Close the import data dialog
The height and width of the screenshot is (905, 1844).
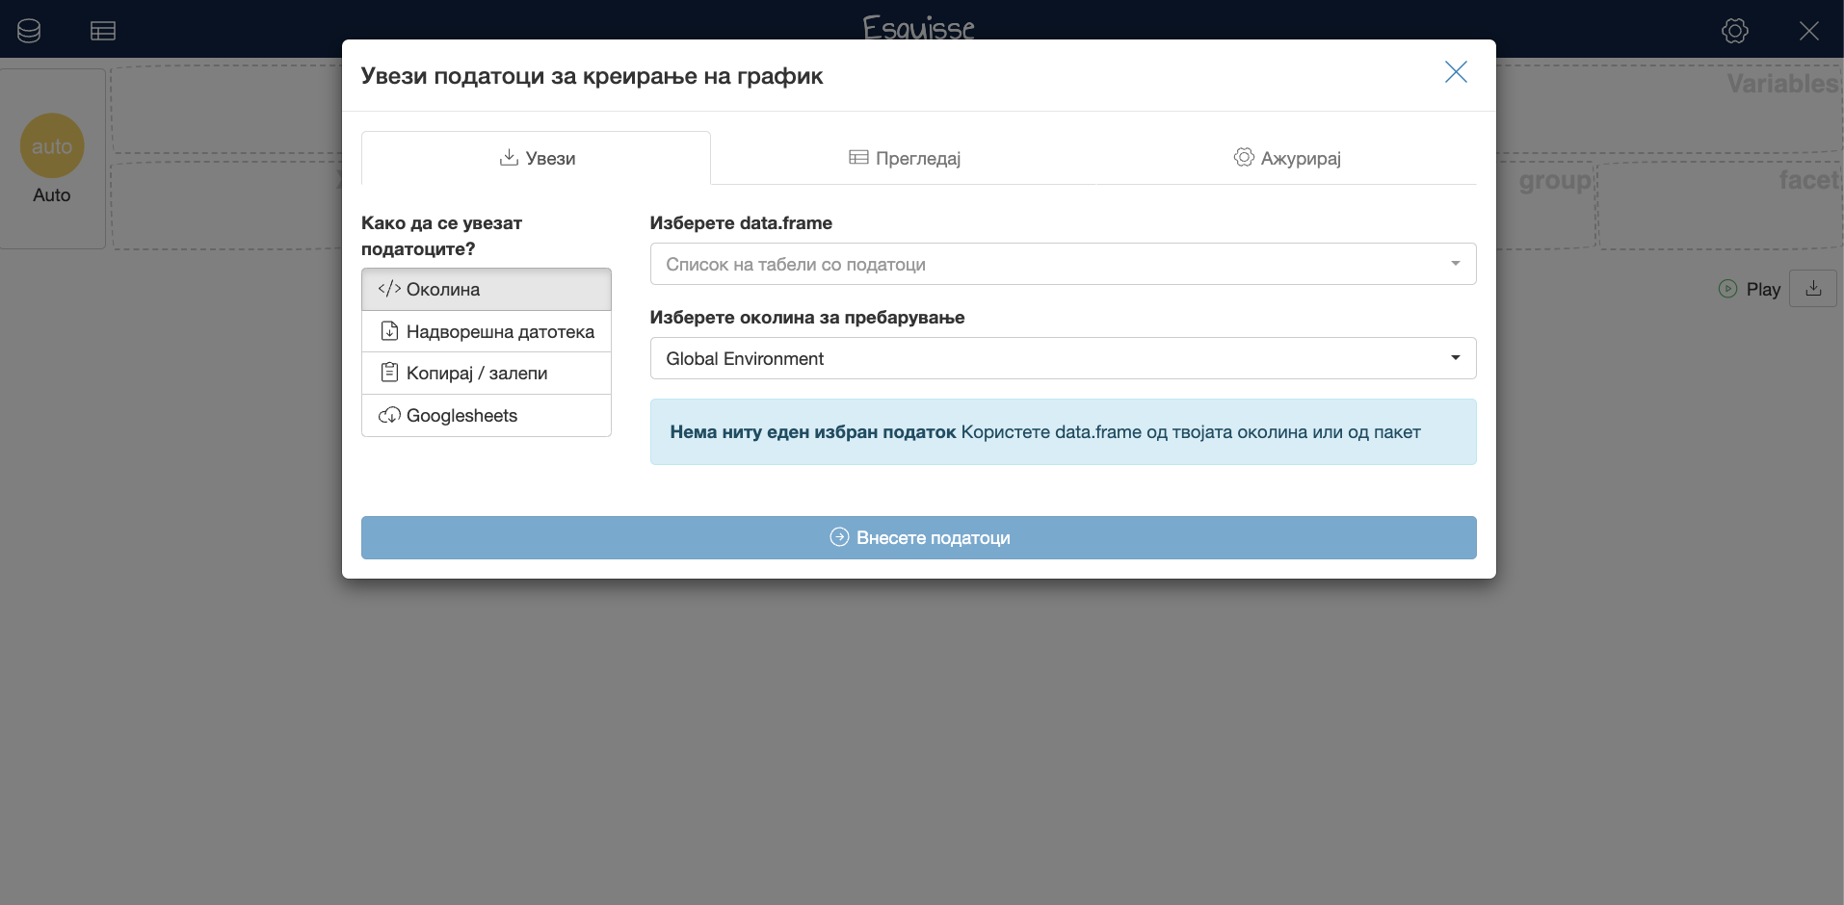[x=1455, y=72]
